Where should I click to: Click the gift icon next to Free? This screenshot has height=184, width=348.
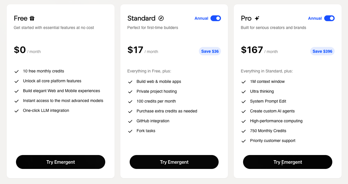(32, 18)
